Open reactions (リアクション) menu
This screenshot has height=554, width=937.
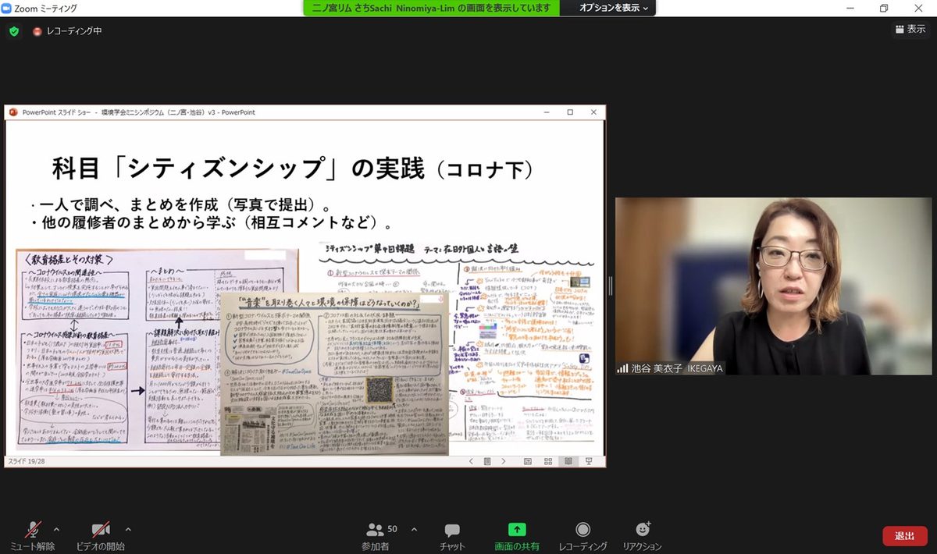click(642, 531)
